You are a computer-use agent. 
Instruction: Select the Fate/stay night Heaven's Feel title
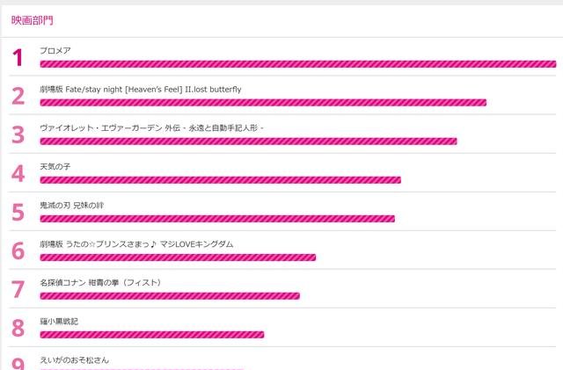point(140,90)
